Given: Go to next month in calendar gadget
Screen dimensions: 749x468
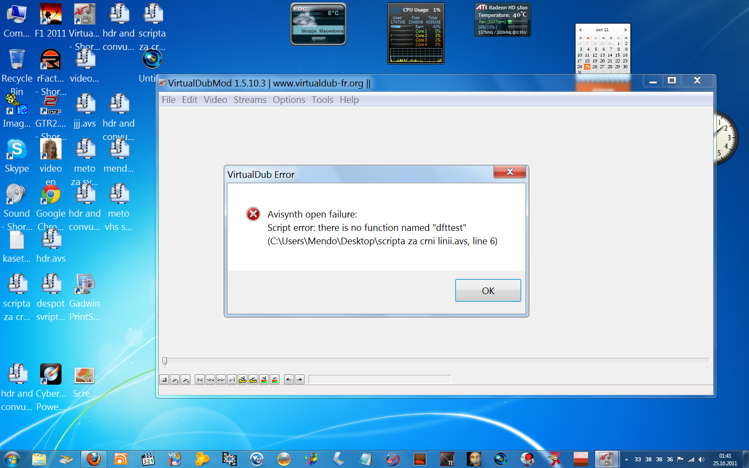Looking at the screenshot, I should [626, 30].
